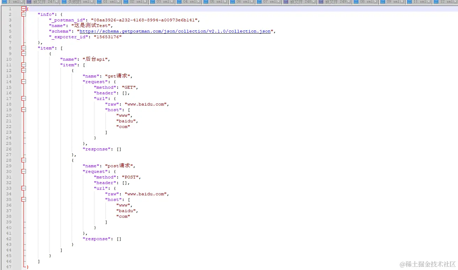Collapse the "url" block on line 33
Image resolution: width=458 pixels, height=270 pixels.
(24, 188)
